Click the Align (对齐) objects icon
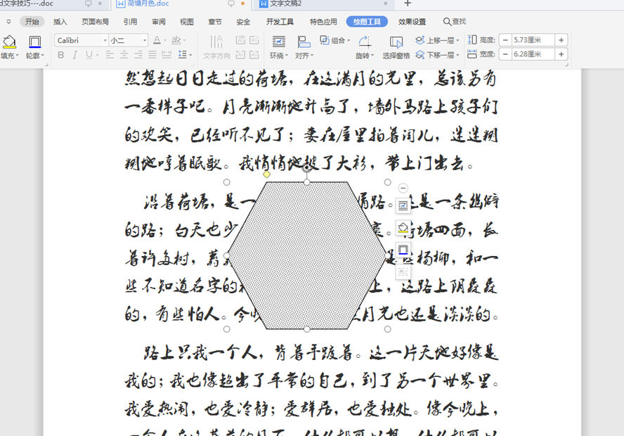The image size is (624, 436). [304, 41]
